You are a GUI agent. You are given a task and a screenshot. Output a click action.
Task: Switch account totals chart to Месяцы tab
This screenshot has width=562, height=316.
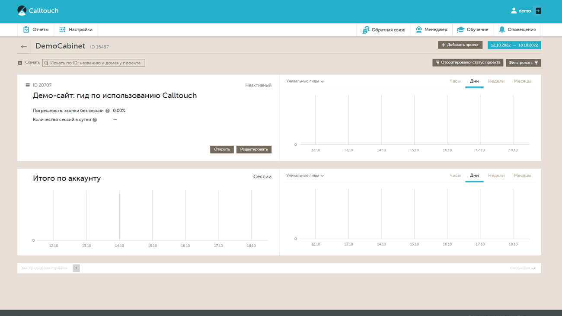tap(522, 176)
